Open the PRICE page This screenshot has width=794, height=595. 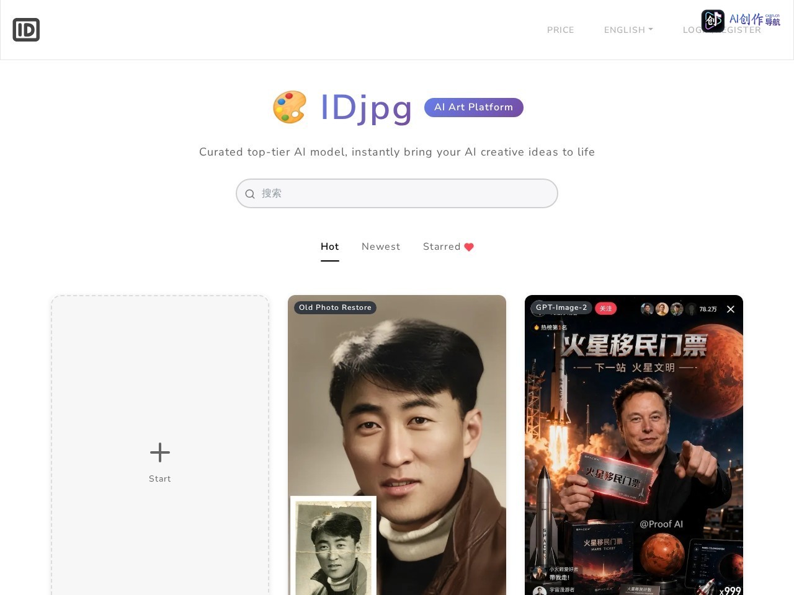560,30
